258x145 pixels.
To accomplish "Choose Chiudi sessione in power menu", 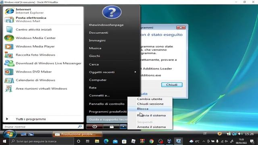I will pyautogui.click(x=150, y=104).
